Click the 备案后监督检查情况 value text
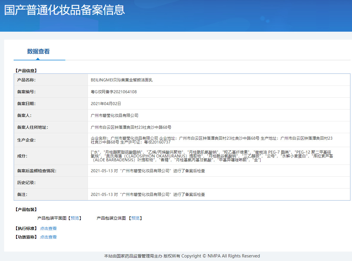 click(148, 171)
